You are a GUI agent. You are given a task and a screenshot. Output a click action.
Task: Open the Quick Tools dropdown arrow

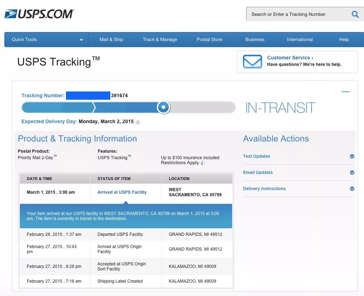(x=81, y=40)
